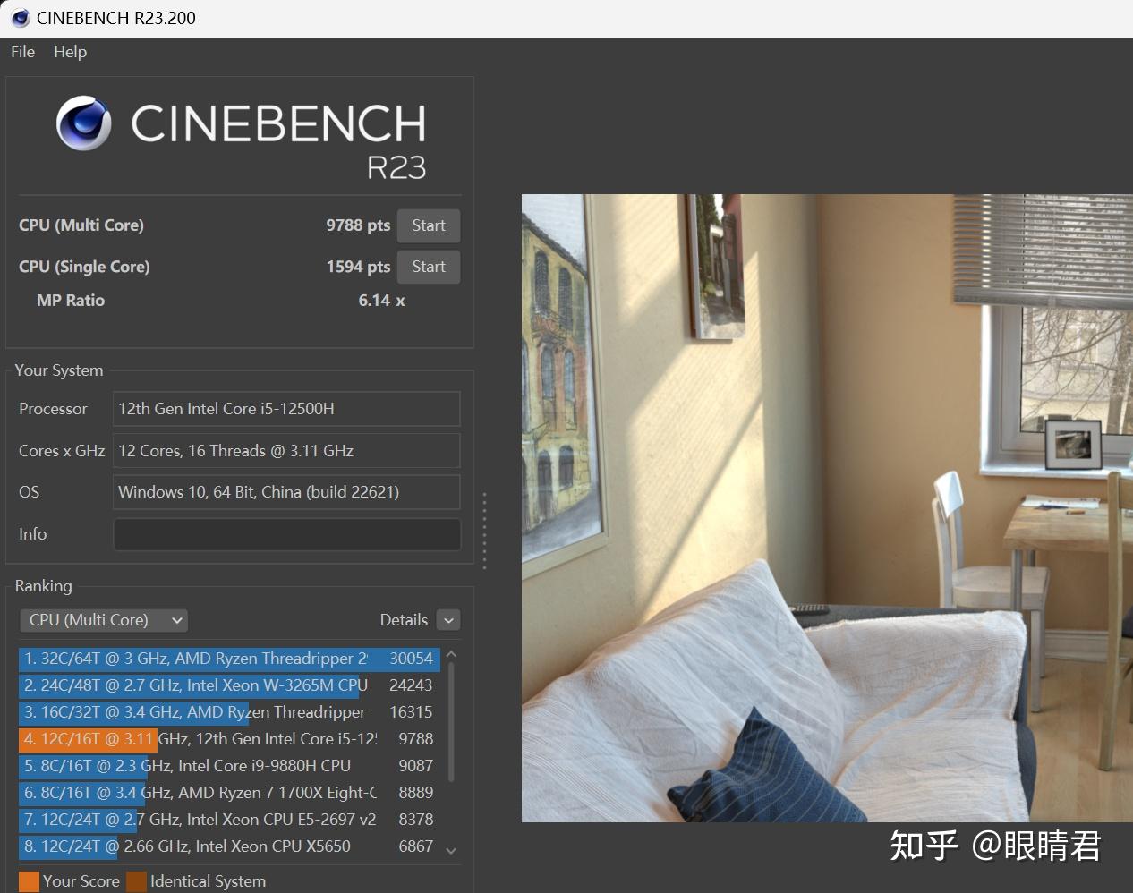Click the ranking list scroll up arrow
The width and height of the screenshot is (1133, 893).
pyautogui.click(x=451, y=655)
